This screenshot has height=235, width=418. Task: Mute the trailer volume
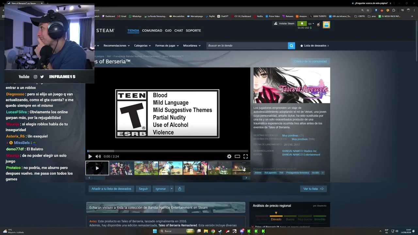pyautogui.click(x=98, y=156)
